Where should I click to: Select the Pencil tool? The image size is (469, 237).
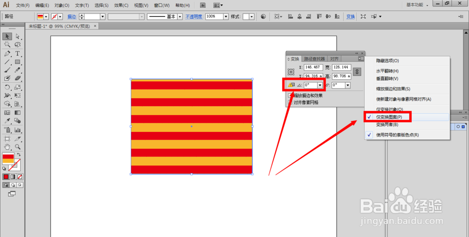point(17,70)
